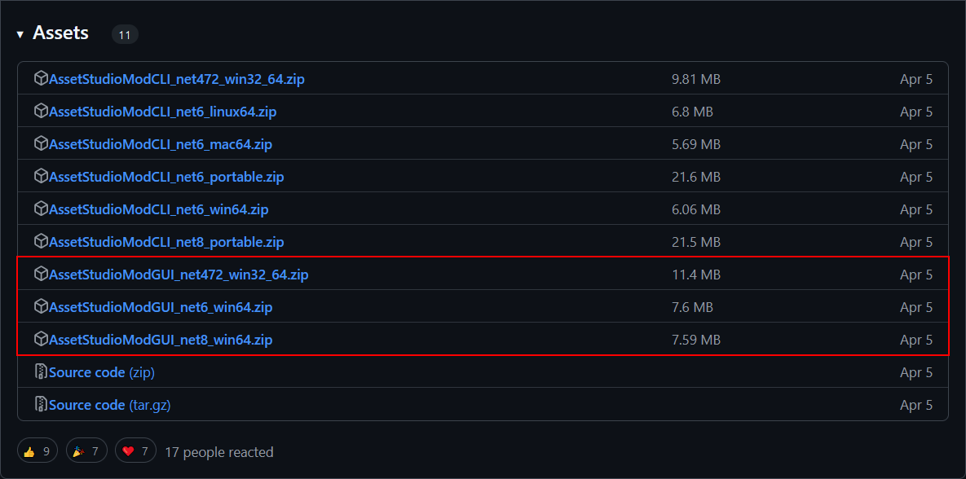Toggle the party popper reaction
This screenshot has width=966, height=479.
[86, 451]
